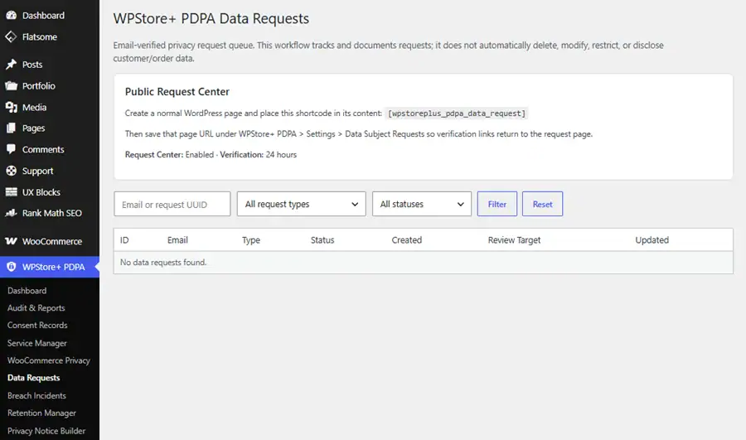This screenshot has width=746, height=440.
Task: Click the Public Request Center heading
Action: [x=177, y=92]
